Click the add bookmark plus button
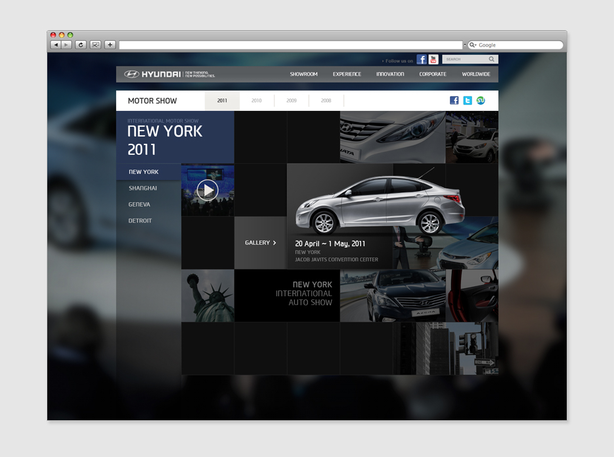 pyautogui.click(x=110, y=45)
